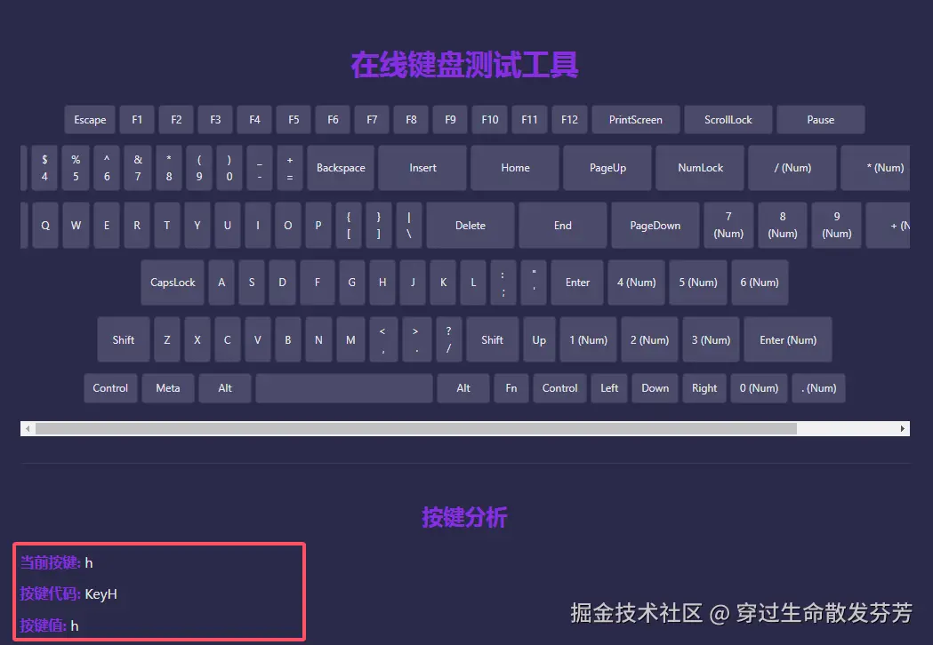Click the Enter (Num) numpad key
Image resolution: width=933 pixels, height=645 pixels.
[x=788, y=339]
